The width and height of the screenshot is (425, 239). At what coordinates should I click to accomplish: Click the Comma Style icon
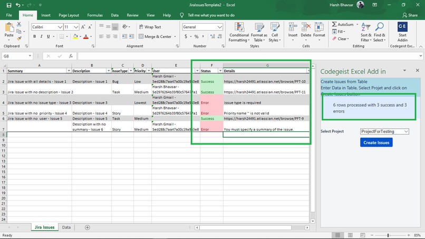[203, 36]
